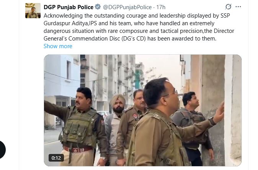This screenshot has height=170, width=258.
Task: Open the three-dot more options menu
Action: tap(238, 7)
